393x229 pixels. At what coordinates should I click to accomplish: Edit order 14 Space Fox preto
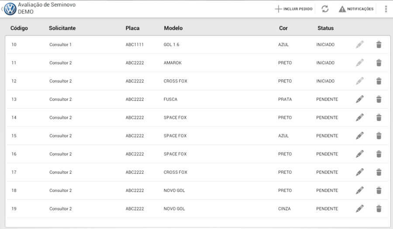(x=359, y=118)
